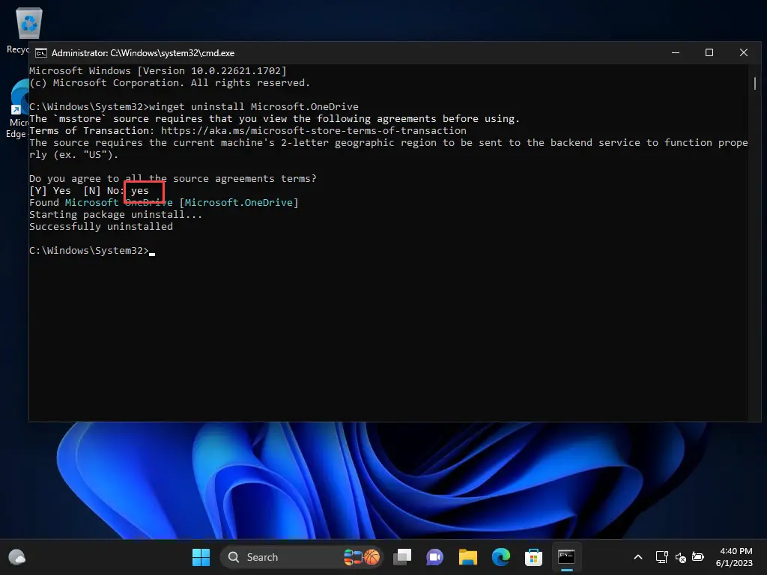Open the weather widget icon
The width and height of the screenshot is (767, 575).
17,557
